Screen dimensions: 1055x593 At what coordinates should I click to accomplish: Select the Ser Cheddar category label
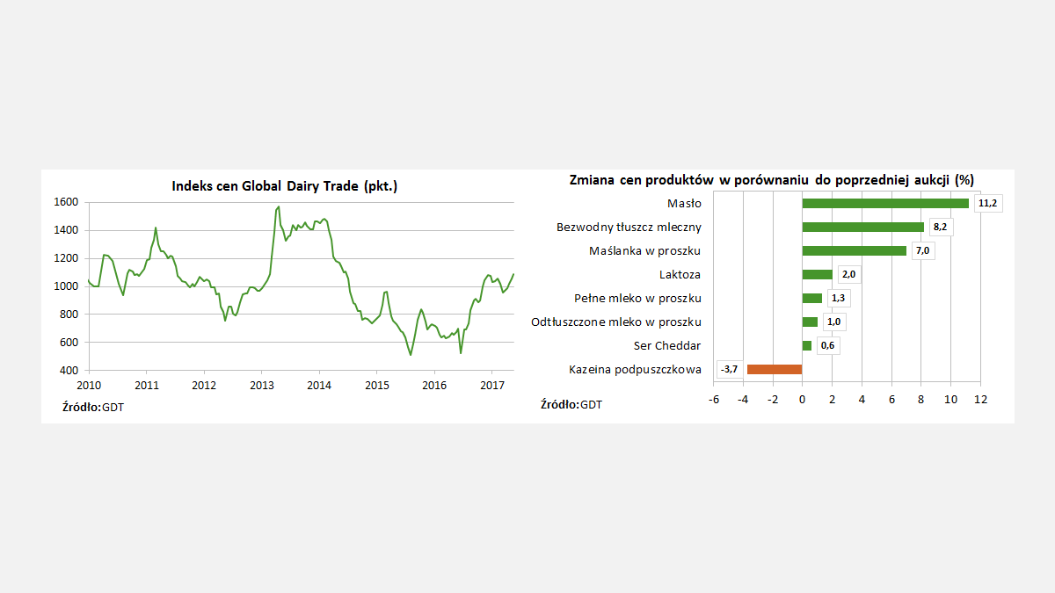pyautogui.click(x=666, y=345)
